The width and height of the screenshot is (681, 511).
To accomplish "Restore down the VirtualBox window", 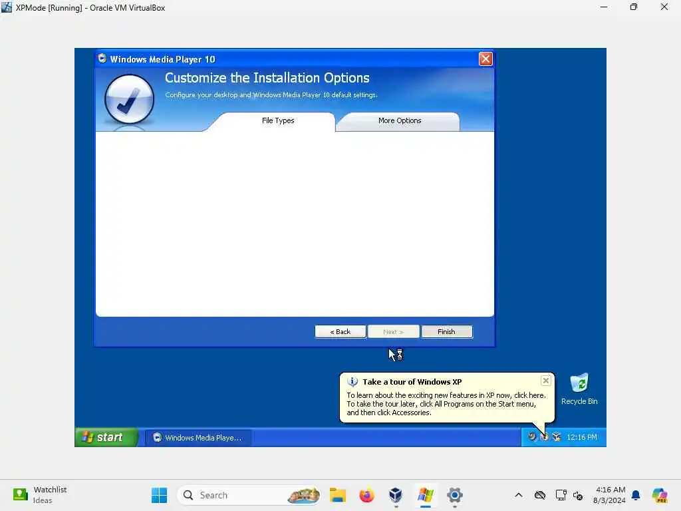I will [634, 7].
